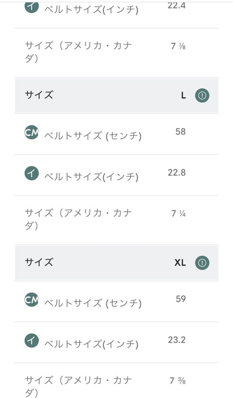Click the インチ icon beside value 23.2
Viewport: 233px width, 398px height.
[x=31, y=342]
